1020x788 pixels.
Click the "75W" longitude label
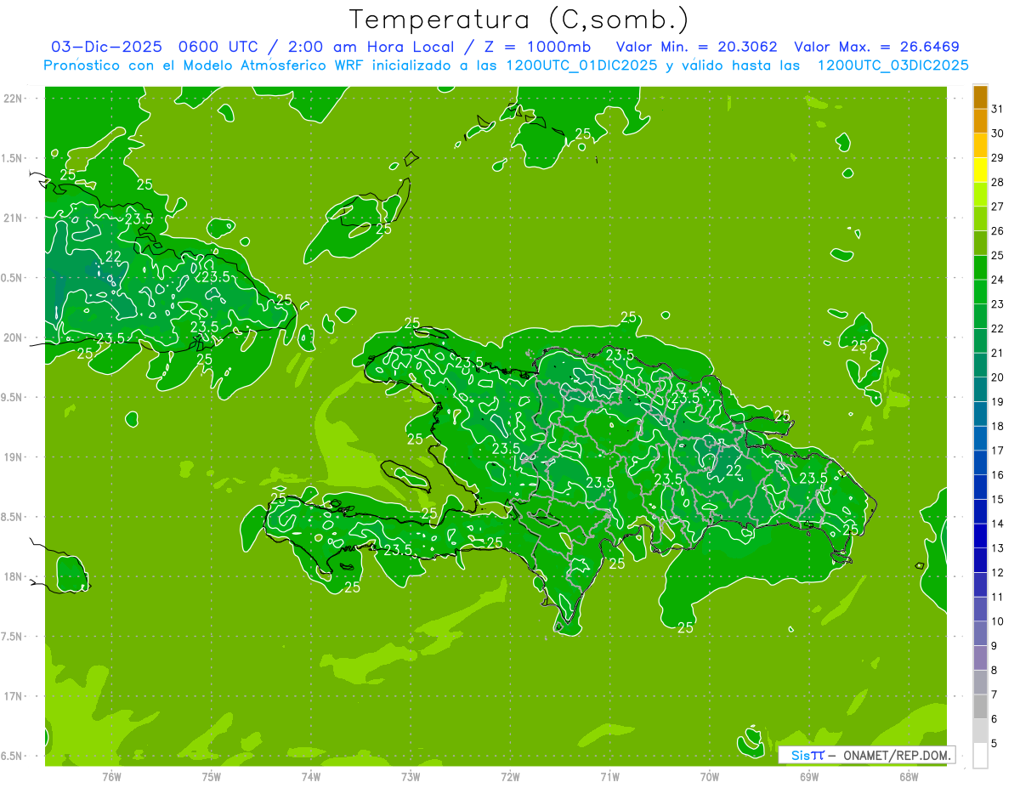click(x=211, y=777)
